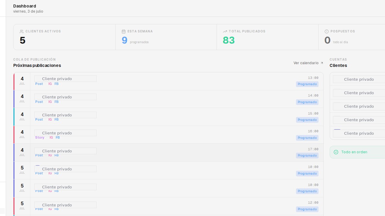Click the Post tag in the 12:00 publication
The image size is (385, 216).
point(39,209)
